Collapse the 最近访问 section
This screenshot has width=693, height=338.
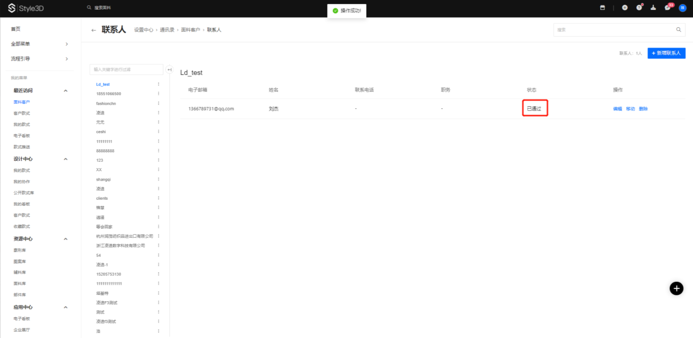66,91
